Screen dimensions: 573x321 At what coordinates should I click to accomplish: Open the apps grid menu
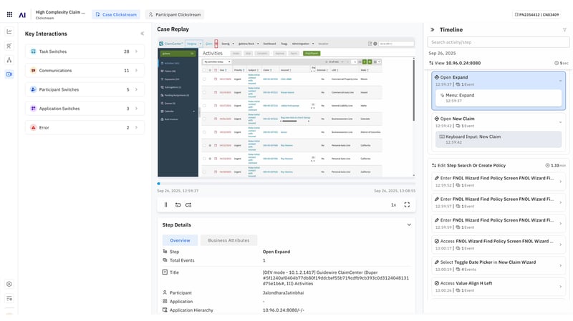[x=9, y=14]
